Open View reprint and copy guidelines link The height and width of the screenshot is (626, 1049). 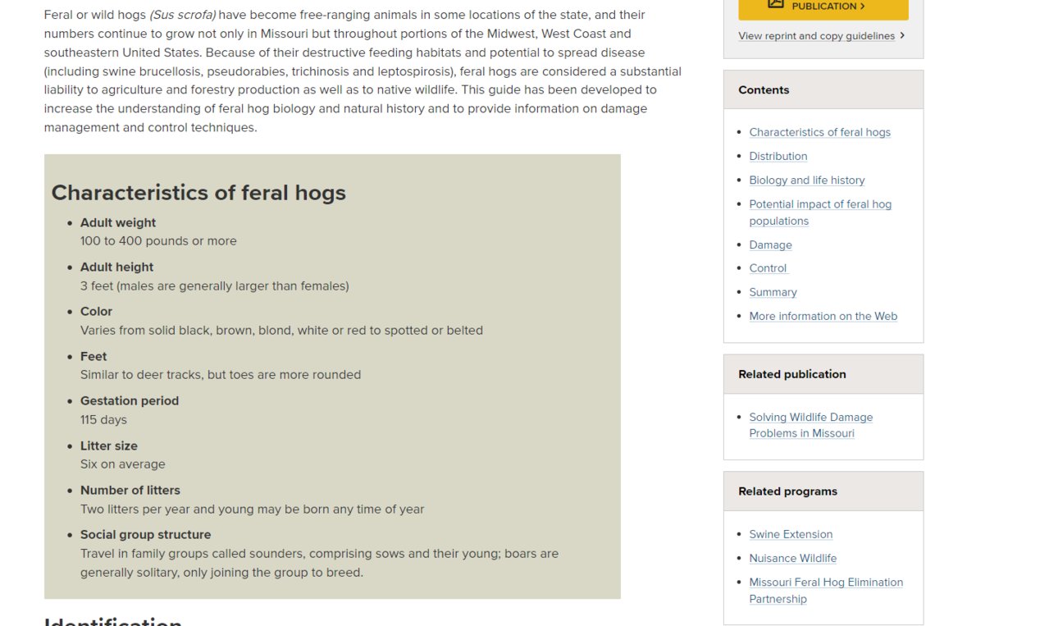816,36
